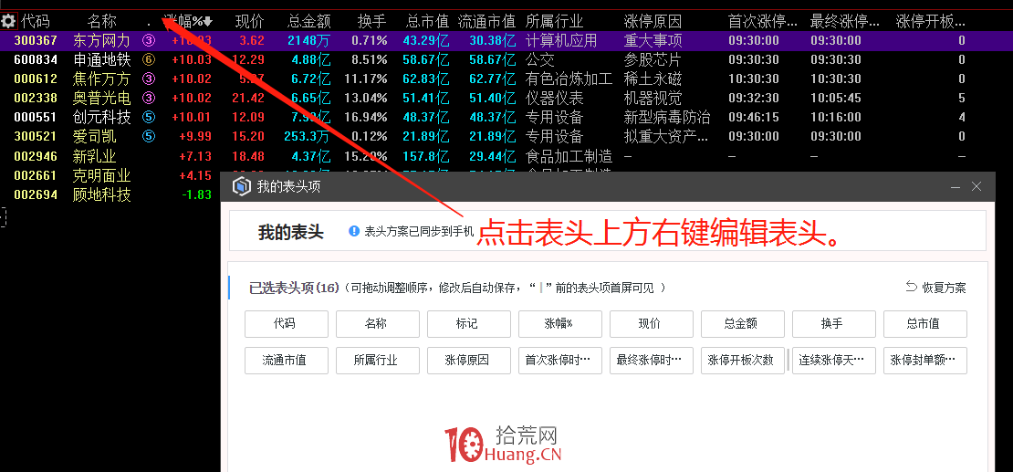Select the 首次涨停时 header item chip
Image resolution: width=1013 pixels, height=472 pixels.
560,360
